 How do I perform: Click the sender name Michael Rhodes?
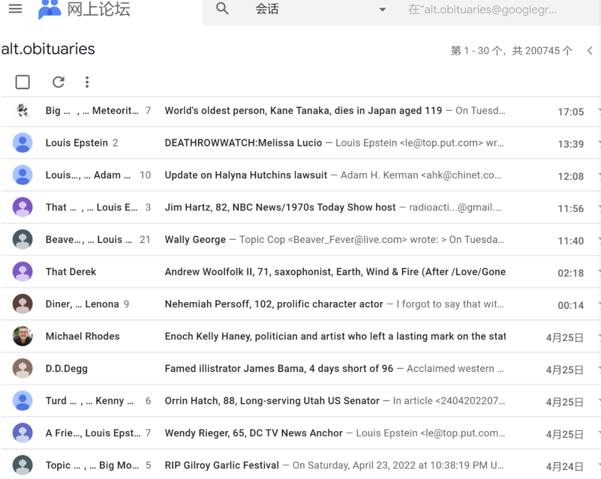(82, 336)
